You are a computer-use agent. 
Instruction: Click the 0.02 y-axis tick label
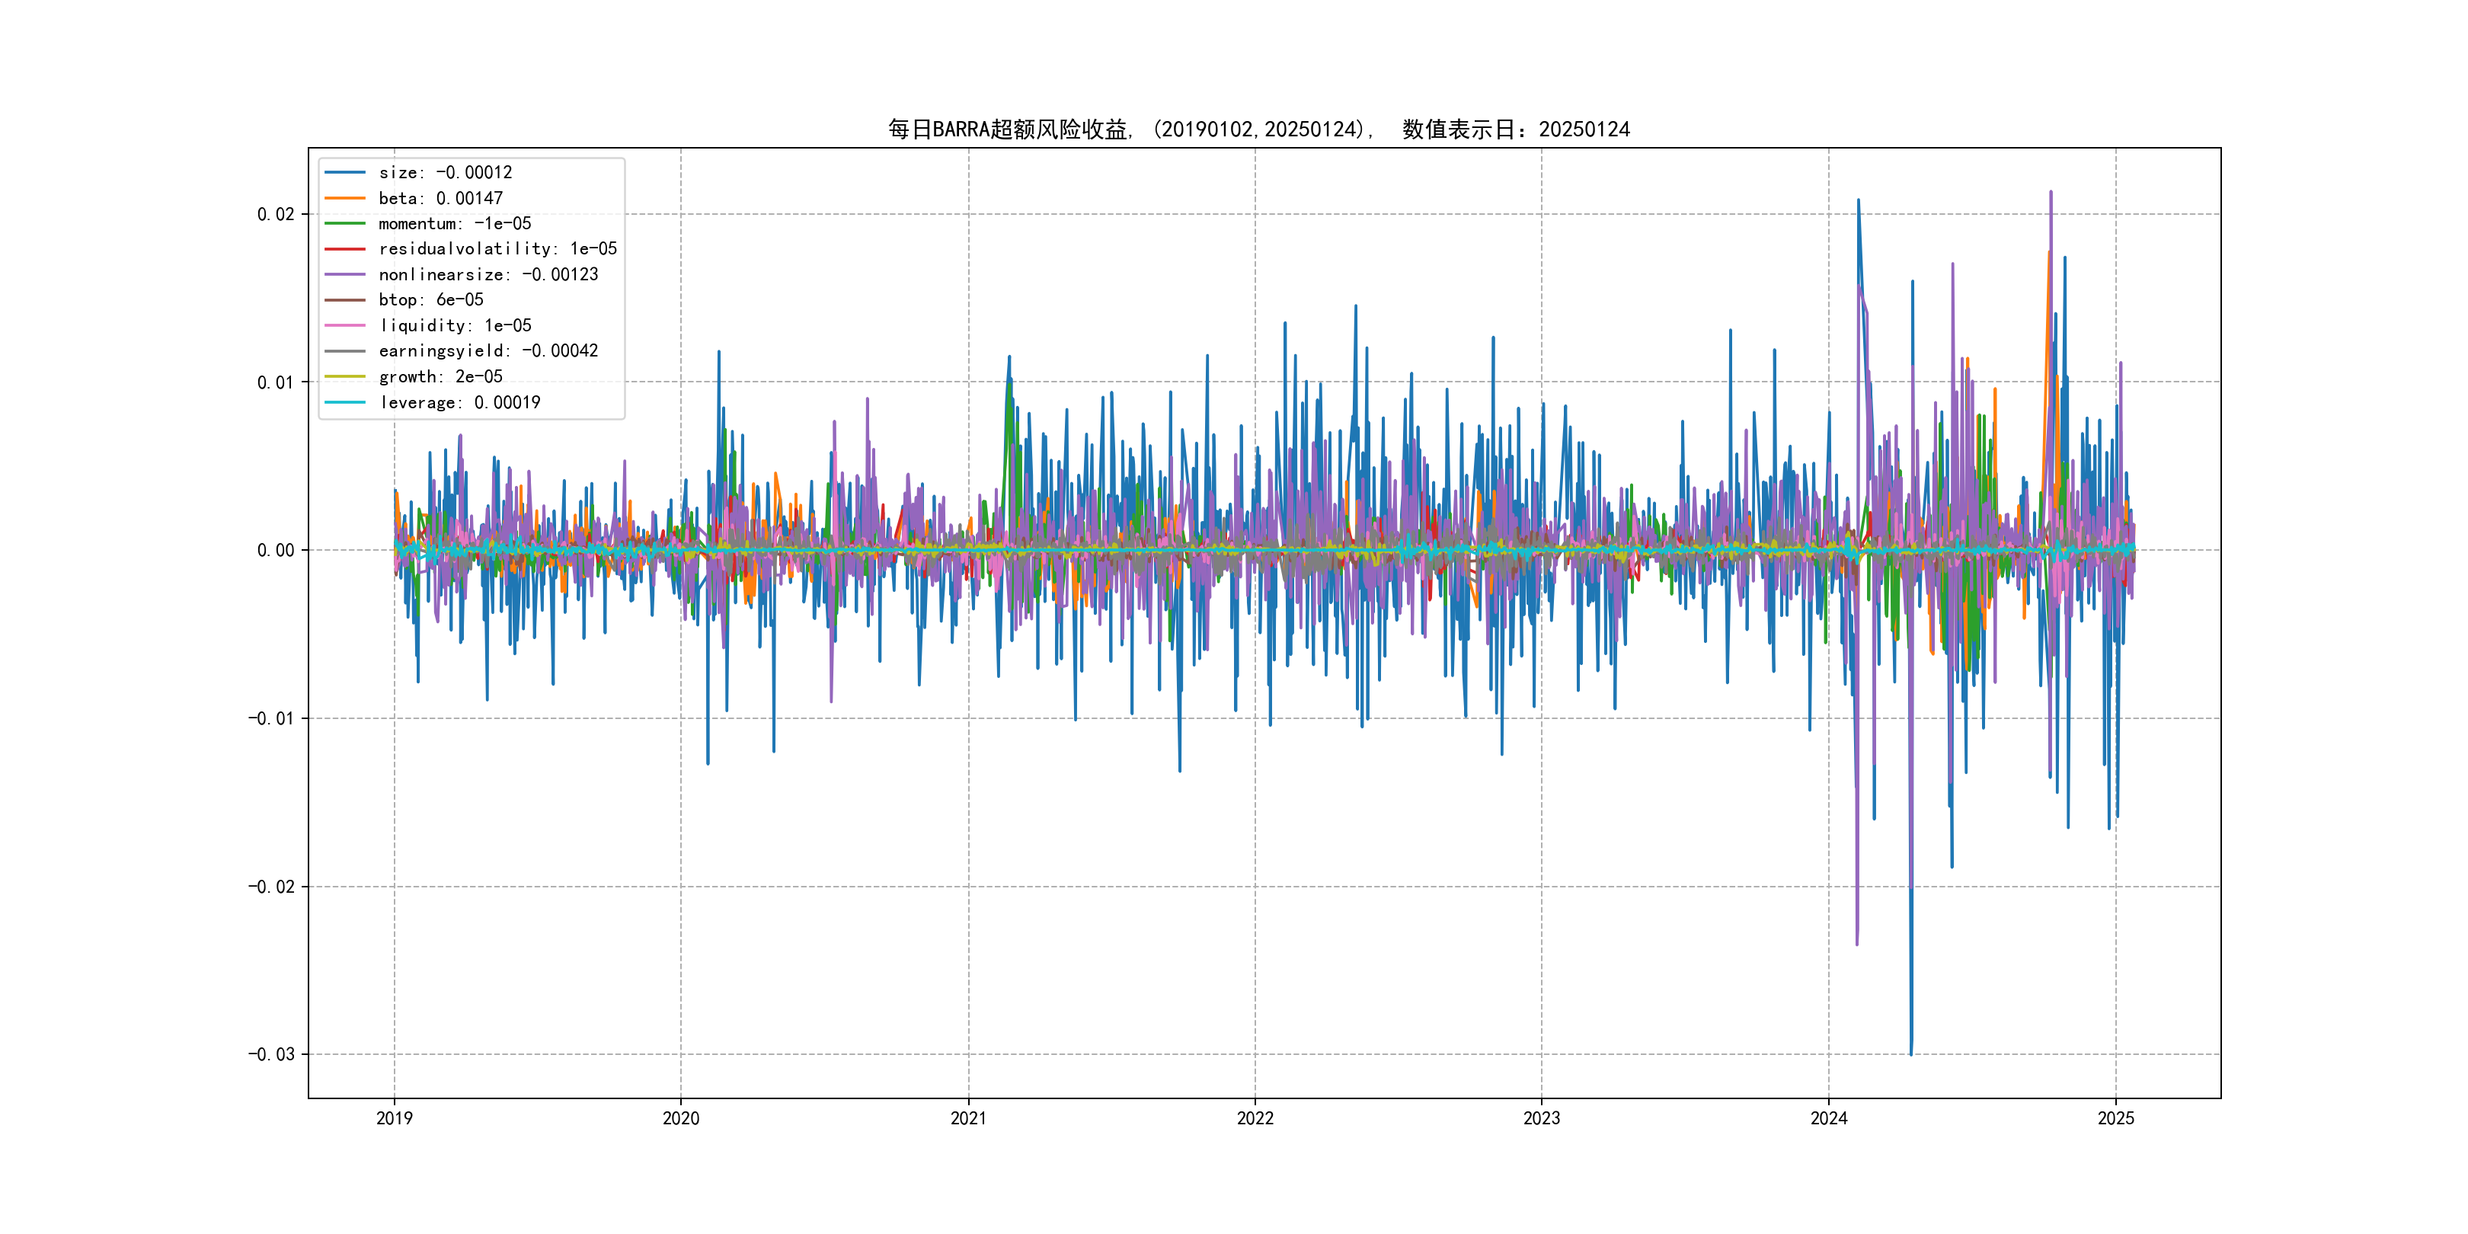tap(275, 213)
